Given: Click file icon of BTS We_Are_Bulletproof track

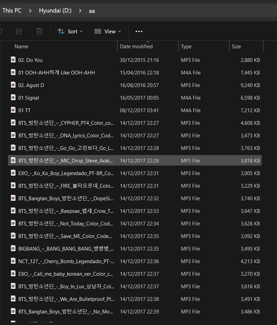Looking at the screenshot, I should (x=13, y=299).
